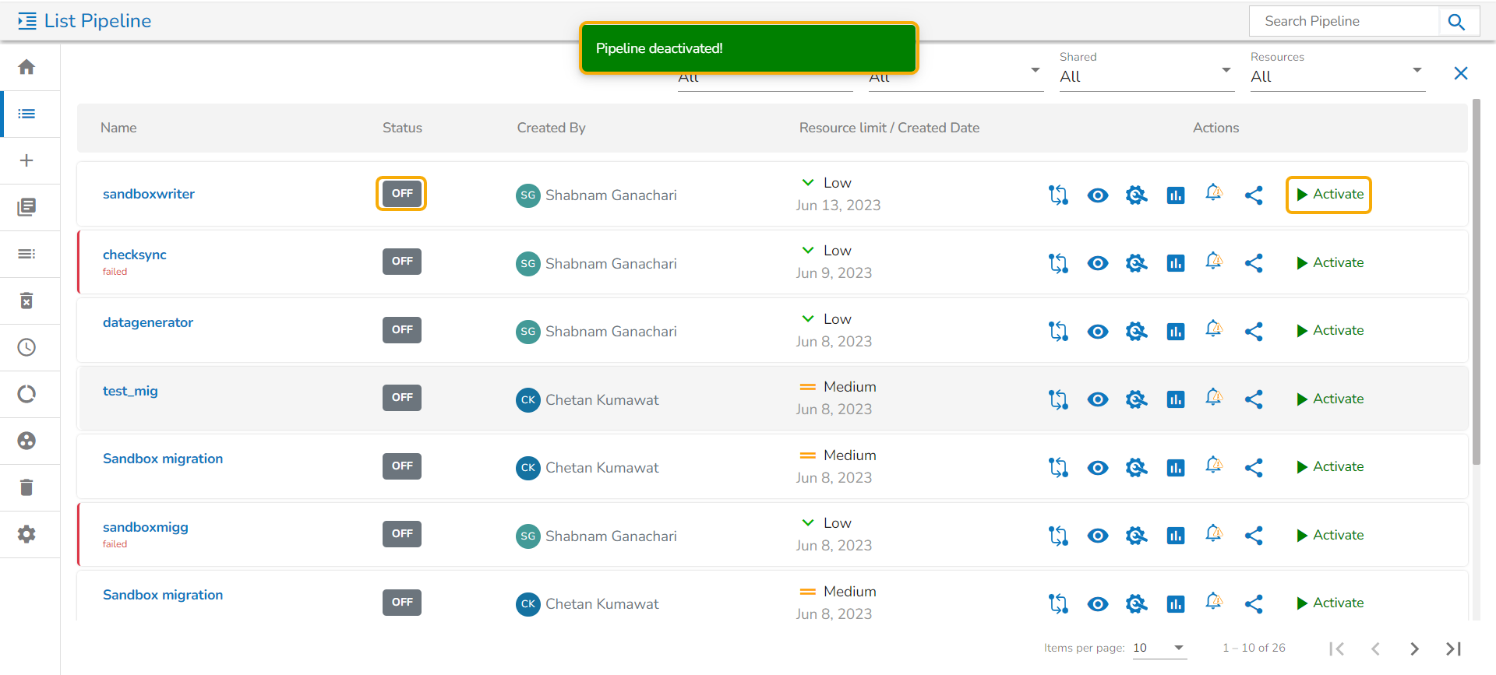Open the items per page dropdown
The image size is (1496, 675).
pyautogui.click(x=1159, y=648)
